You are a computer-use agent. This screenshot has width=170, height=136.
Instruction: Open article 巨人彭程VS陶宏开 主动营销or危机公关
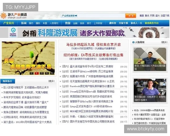tap(26, 88)
